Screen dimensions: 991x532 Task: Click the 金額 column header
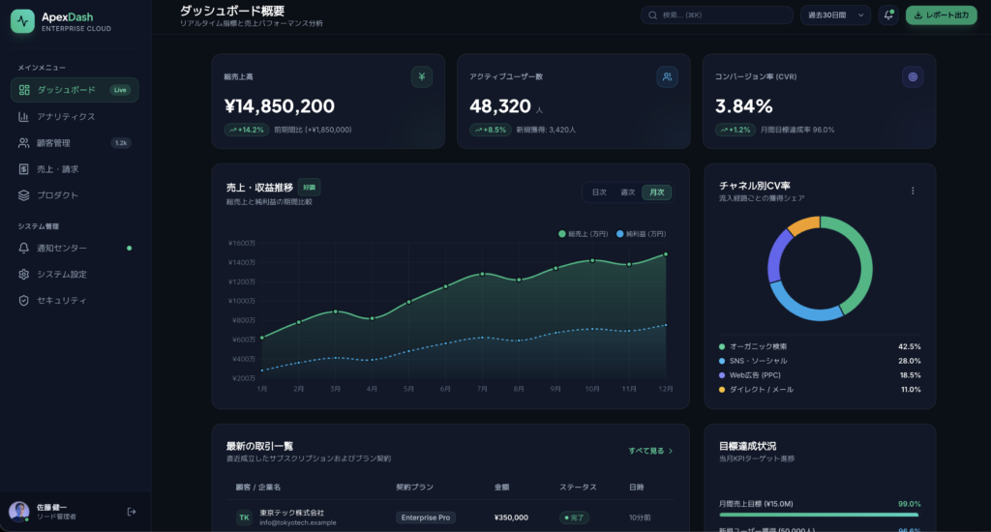tap(502, 488)
